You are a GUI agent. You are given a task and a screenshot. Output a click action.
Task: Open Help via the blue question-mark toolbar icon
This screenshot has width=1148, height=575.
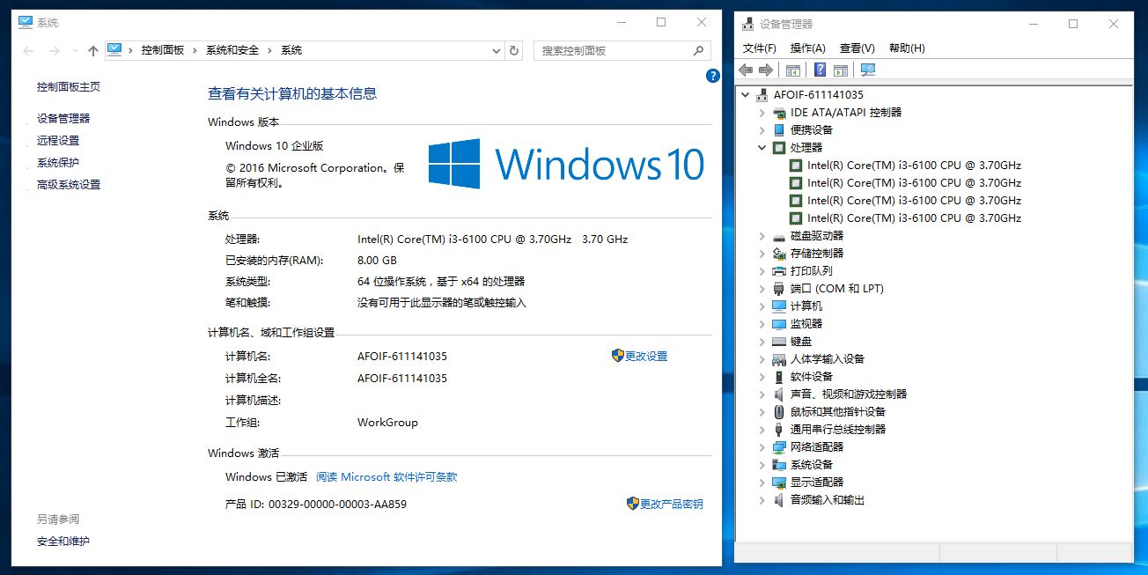coord(821,70)
